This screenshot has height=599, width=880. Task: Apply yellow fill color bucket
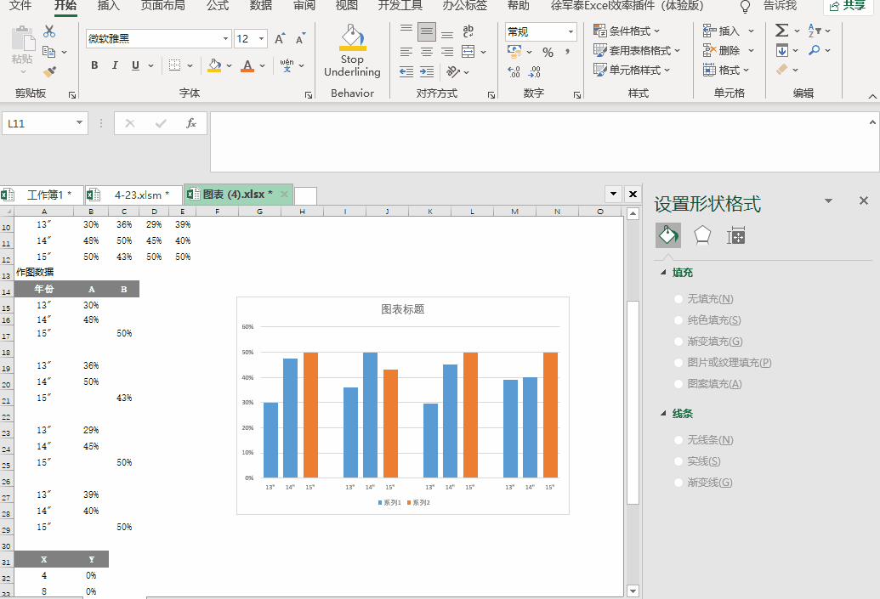pos(213,65)
